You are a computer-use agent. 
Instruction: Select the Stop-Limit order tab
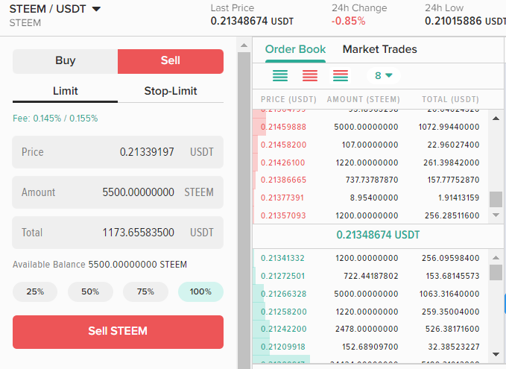coord(171,92)
